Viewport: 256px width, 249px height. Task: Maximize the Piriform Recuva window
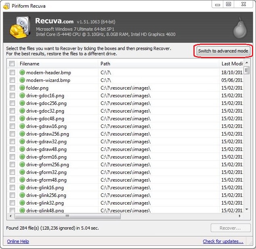(229, 4)
